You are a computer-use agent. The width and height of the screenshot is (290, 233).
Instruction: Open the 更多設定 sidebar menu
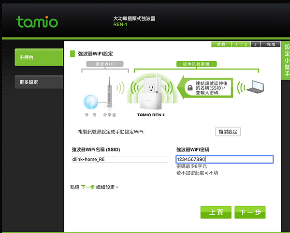39,82
